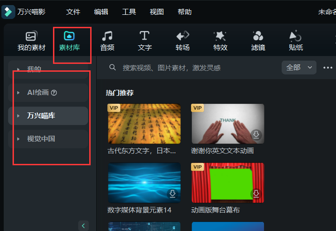The width and height of the screenshot is (336, 231).
Task: Select the blue 数字媒体背景元素14 thumbnail
Action: (144, 183)
